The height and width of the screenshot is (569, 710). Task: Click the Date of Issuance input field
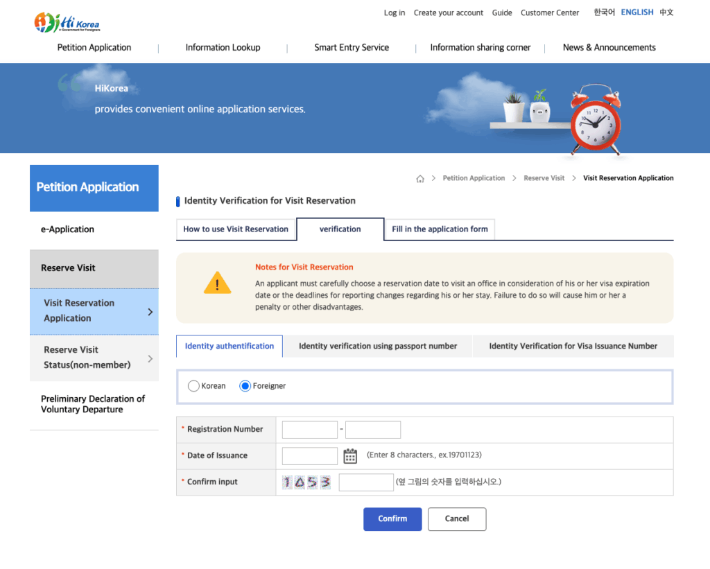309,456
